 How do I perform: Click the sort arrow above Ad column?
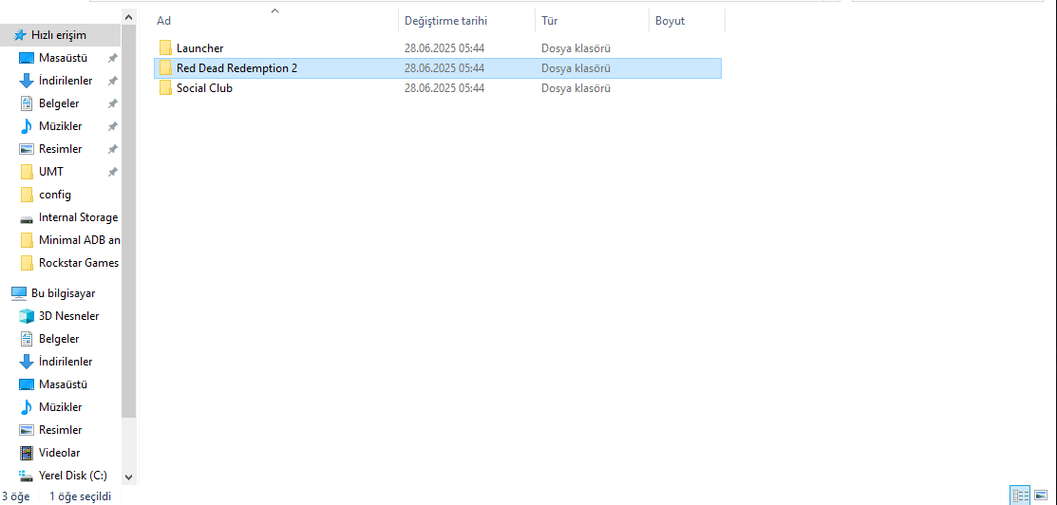point(274,10)
